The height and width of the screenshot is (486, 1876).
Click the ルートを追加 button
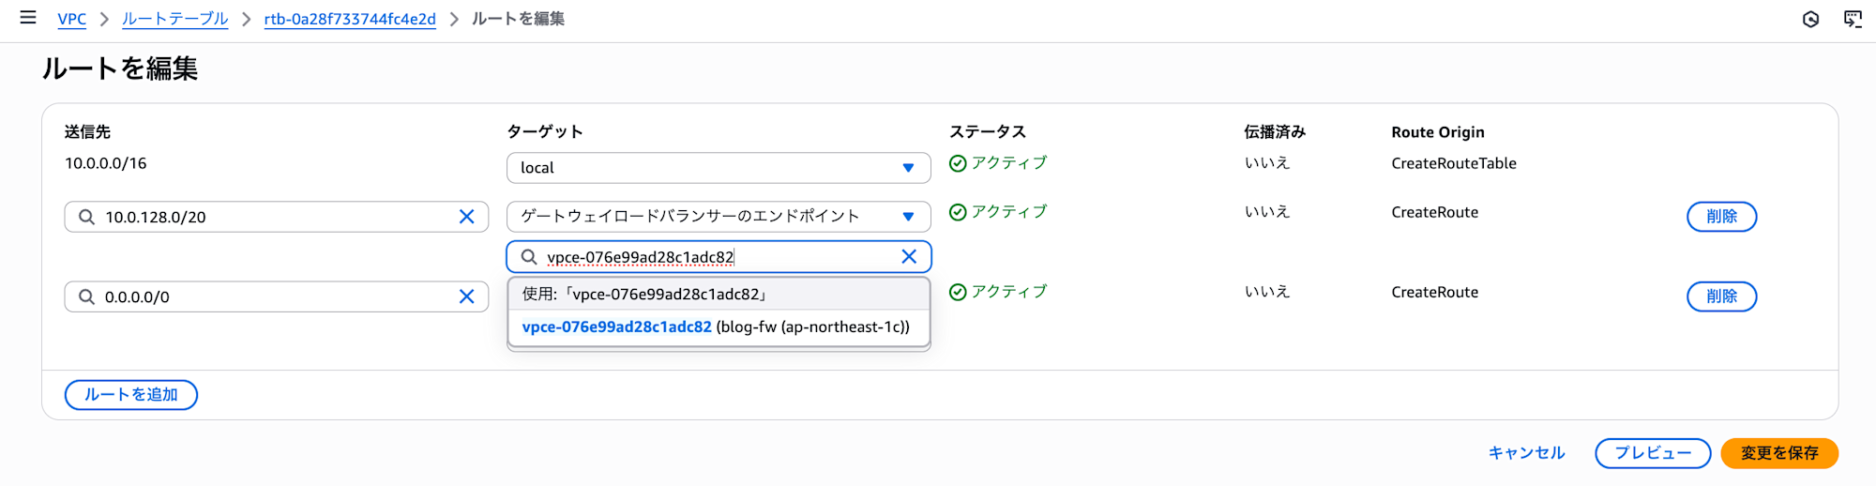(130, 395)
